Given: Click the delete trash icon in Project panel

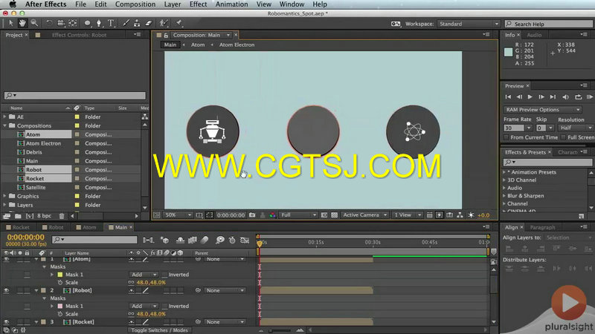Looking at the screenshot, I should click(62, 216).
